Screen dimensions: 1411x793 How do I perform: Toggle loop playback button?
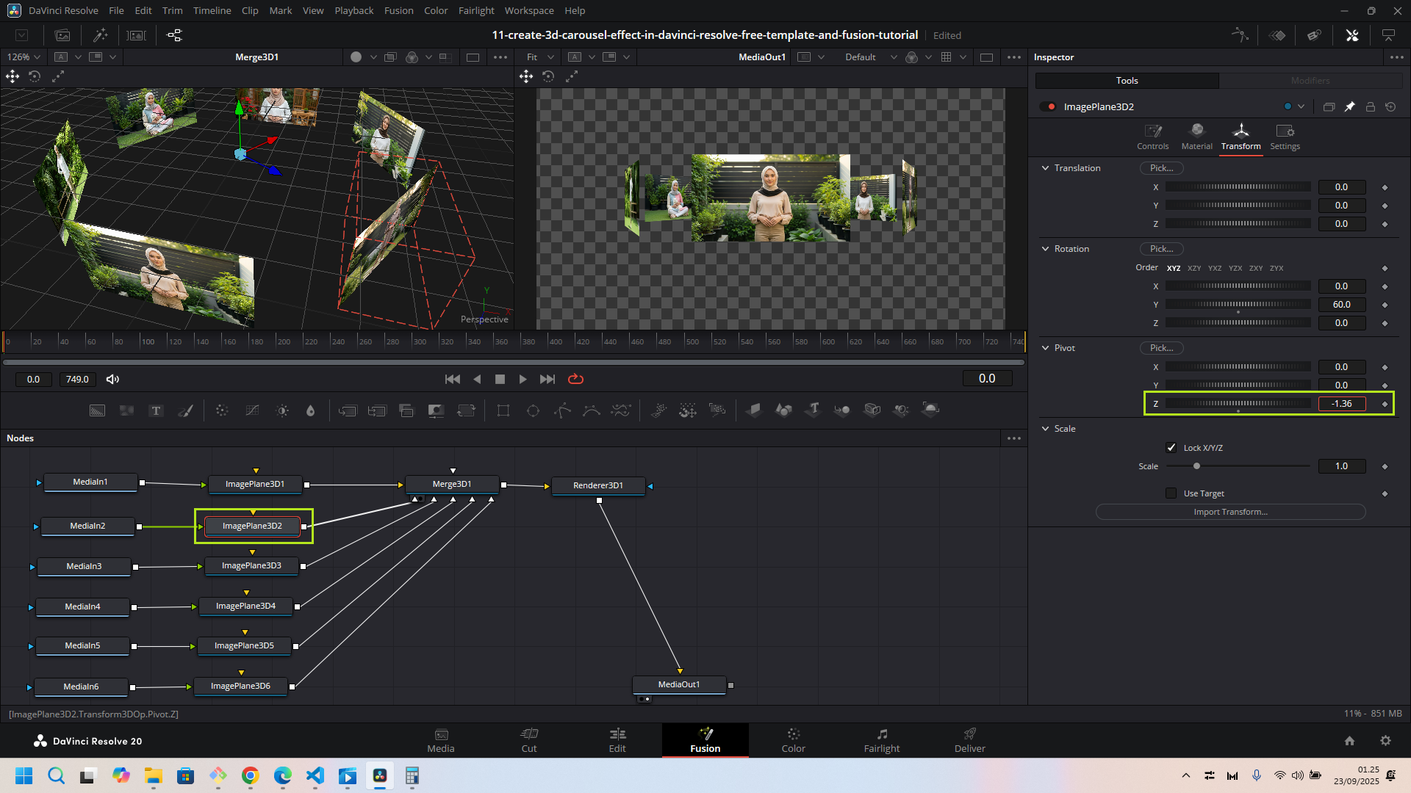575,379
